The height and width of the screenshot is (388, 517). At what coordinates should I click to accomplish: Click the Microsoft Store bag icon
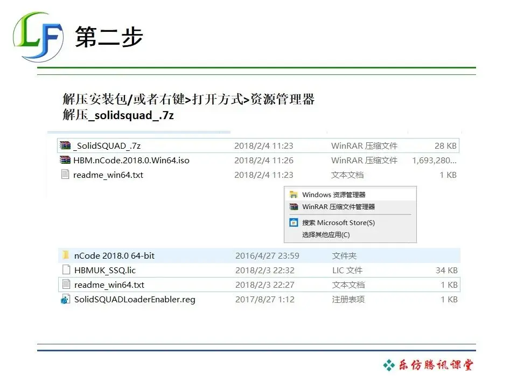(294, 223)
